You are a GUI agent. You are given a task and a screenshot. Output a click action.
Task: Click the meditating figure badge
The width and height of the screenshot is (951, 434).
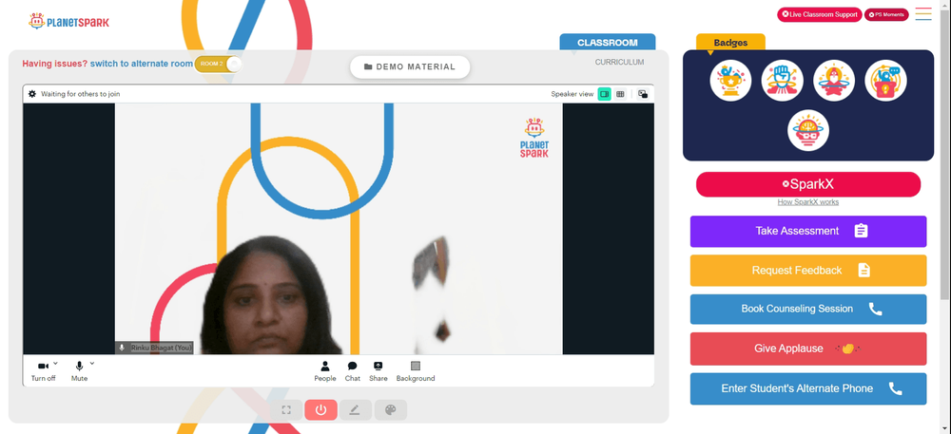pos(834,81)
